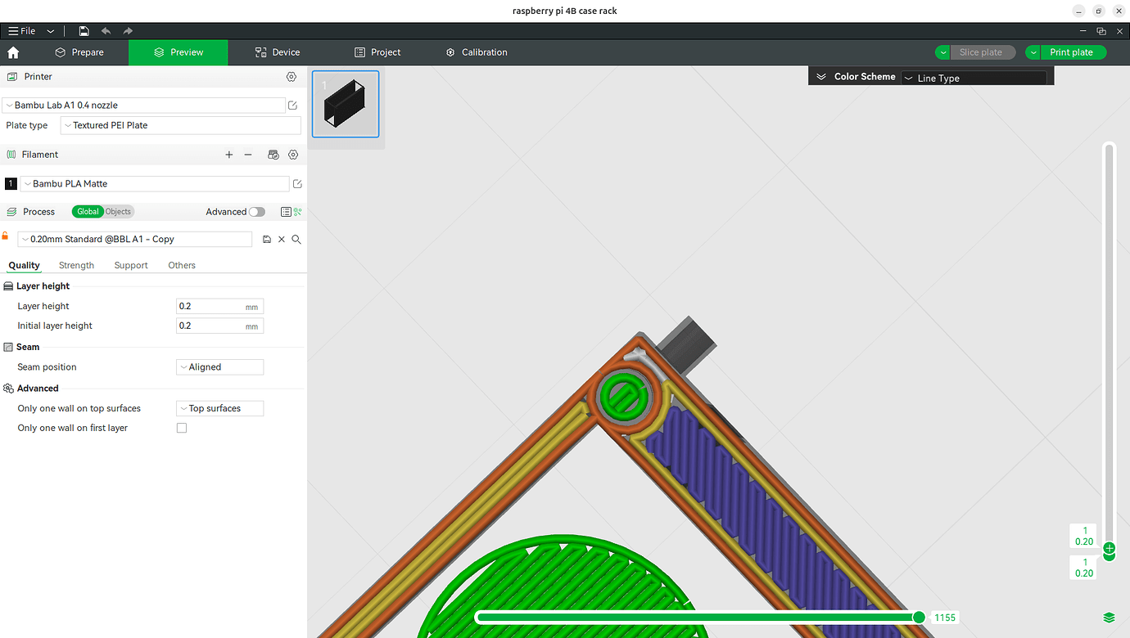Screen dimensions: 1130x638
Task: Open the arrow beside Slice plate
Action: tap(943, 52)
